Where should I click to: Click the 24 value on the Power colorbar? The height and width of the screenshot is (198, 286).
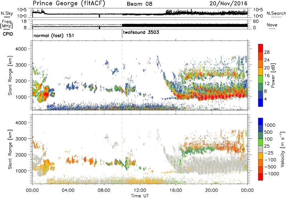coord(267,60)
